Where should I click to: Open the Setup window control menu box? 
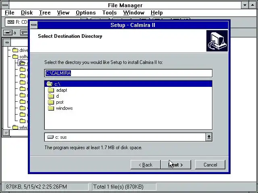(x=34, y=25)
